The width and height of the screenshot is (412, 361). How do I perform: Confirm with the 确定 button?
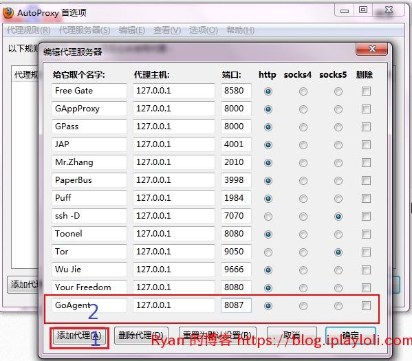(351, 336)
